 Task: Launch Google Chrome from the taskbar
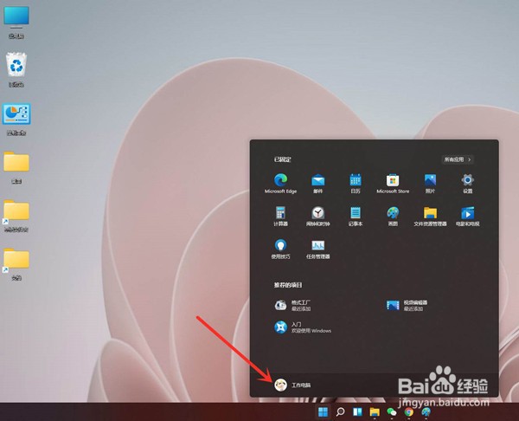[409, 411]
